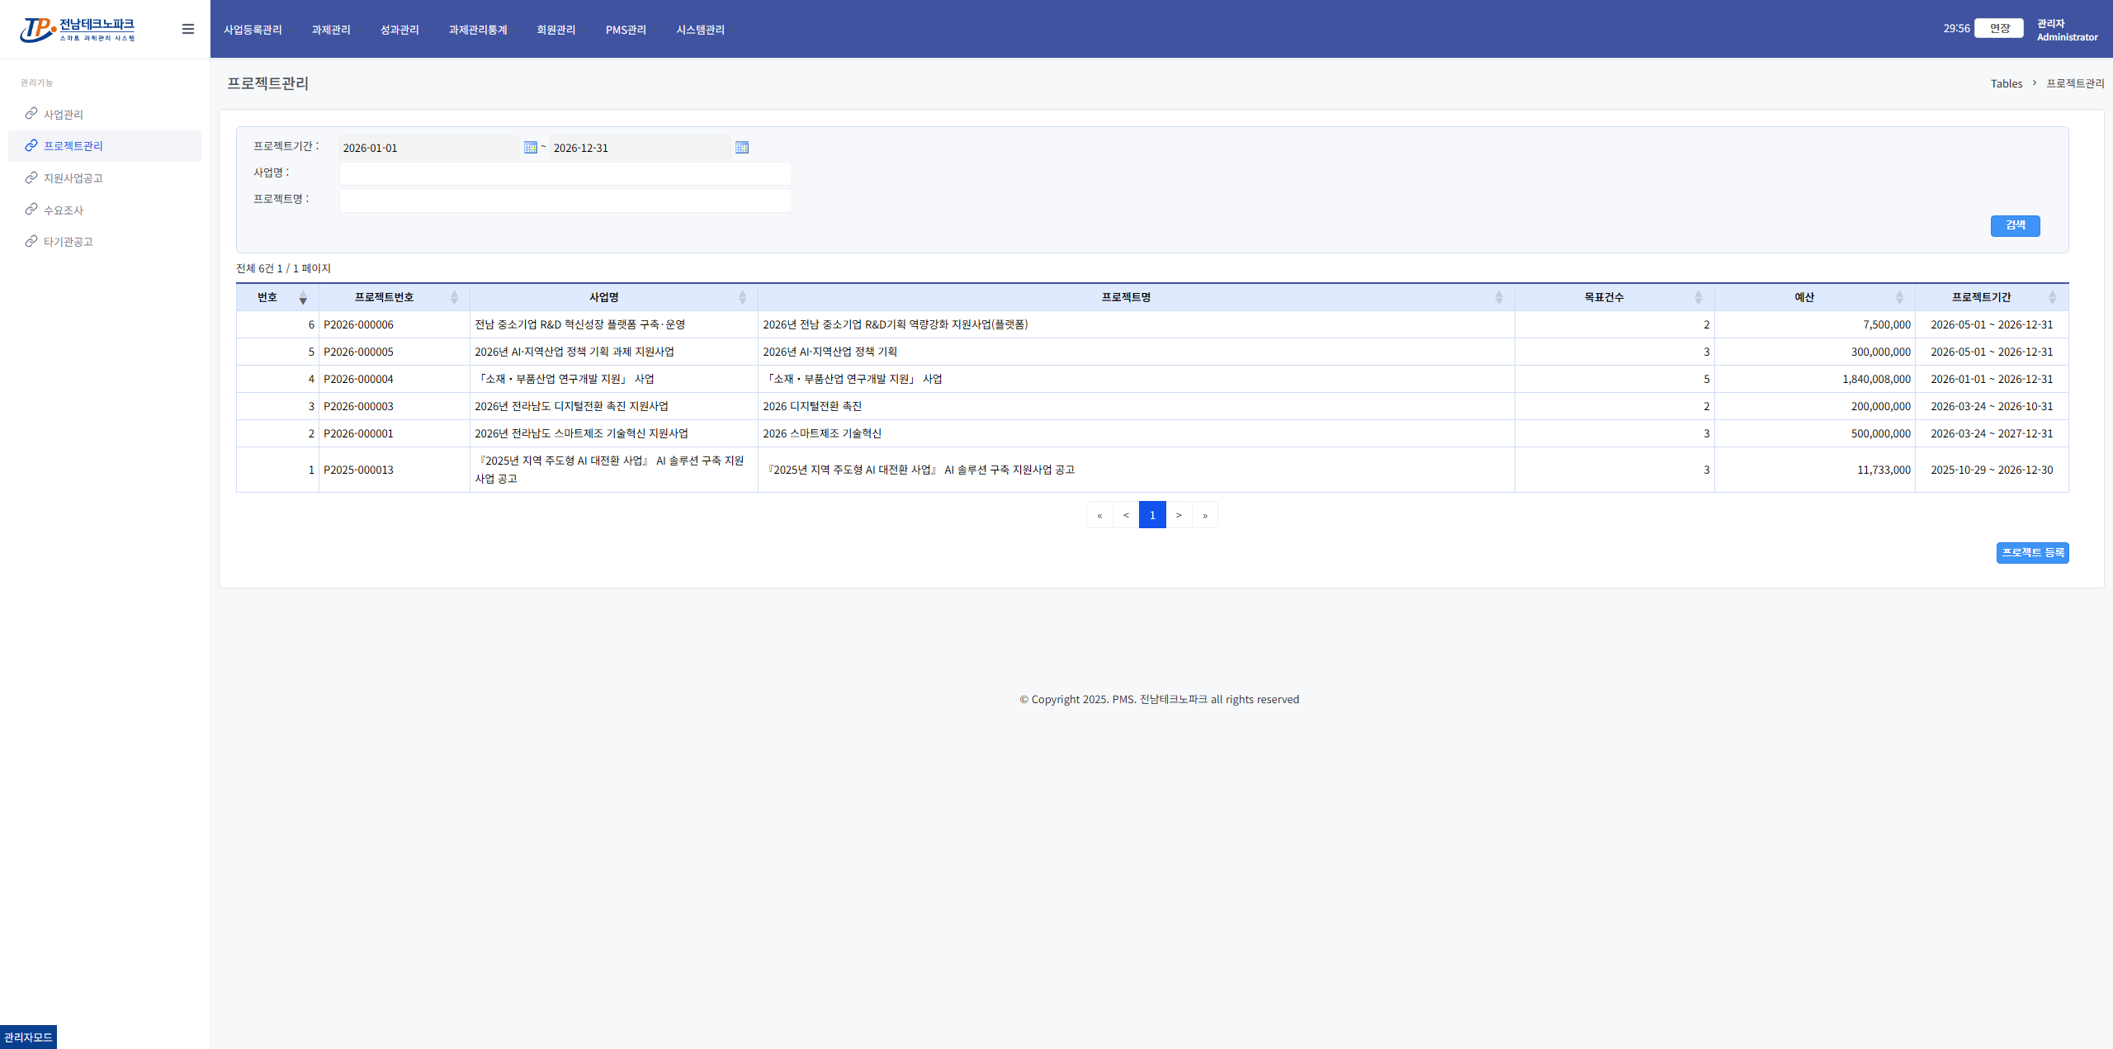Sort table by 프로젝트번호 column
Screen dimensions: 2113x1049
coord(454,297)
